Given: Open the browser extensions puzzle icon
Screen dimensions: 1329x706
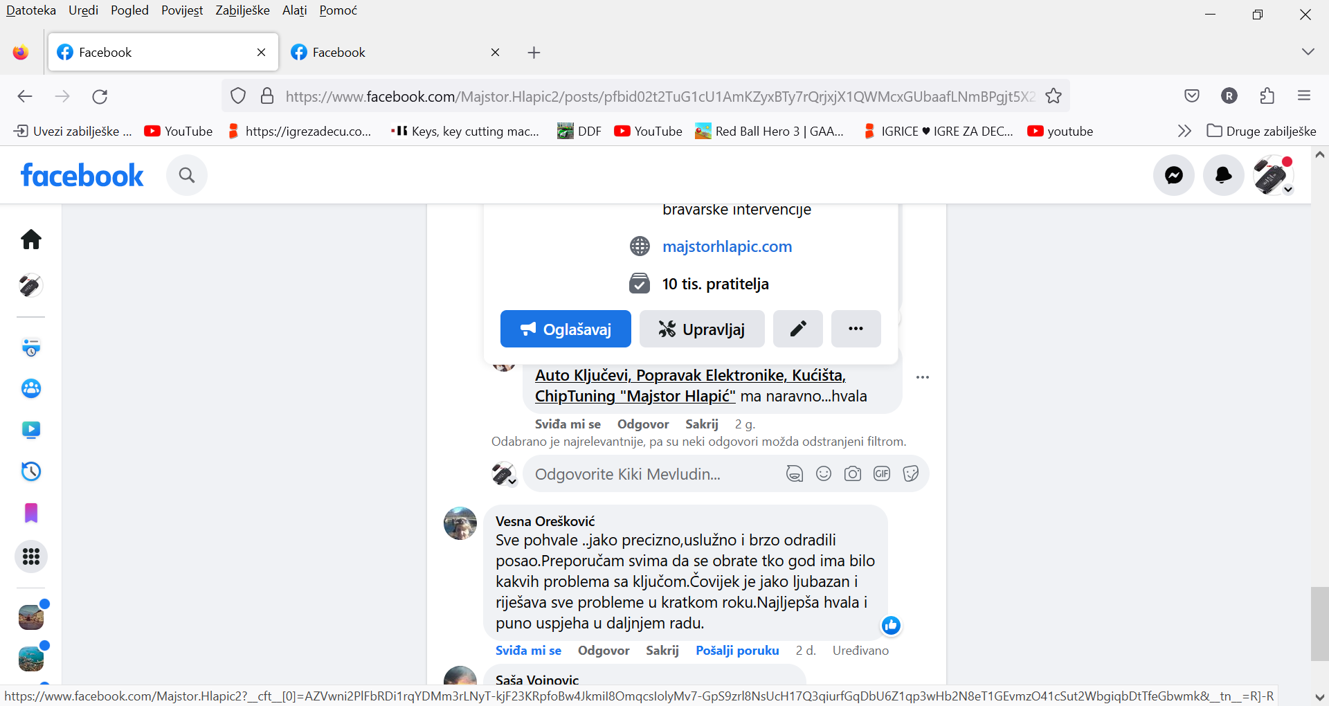Looking at the screenshot, I should click(1267, 96).
